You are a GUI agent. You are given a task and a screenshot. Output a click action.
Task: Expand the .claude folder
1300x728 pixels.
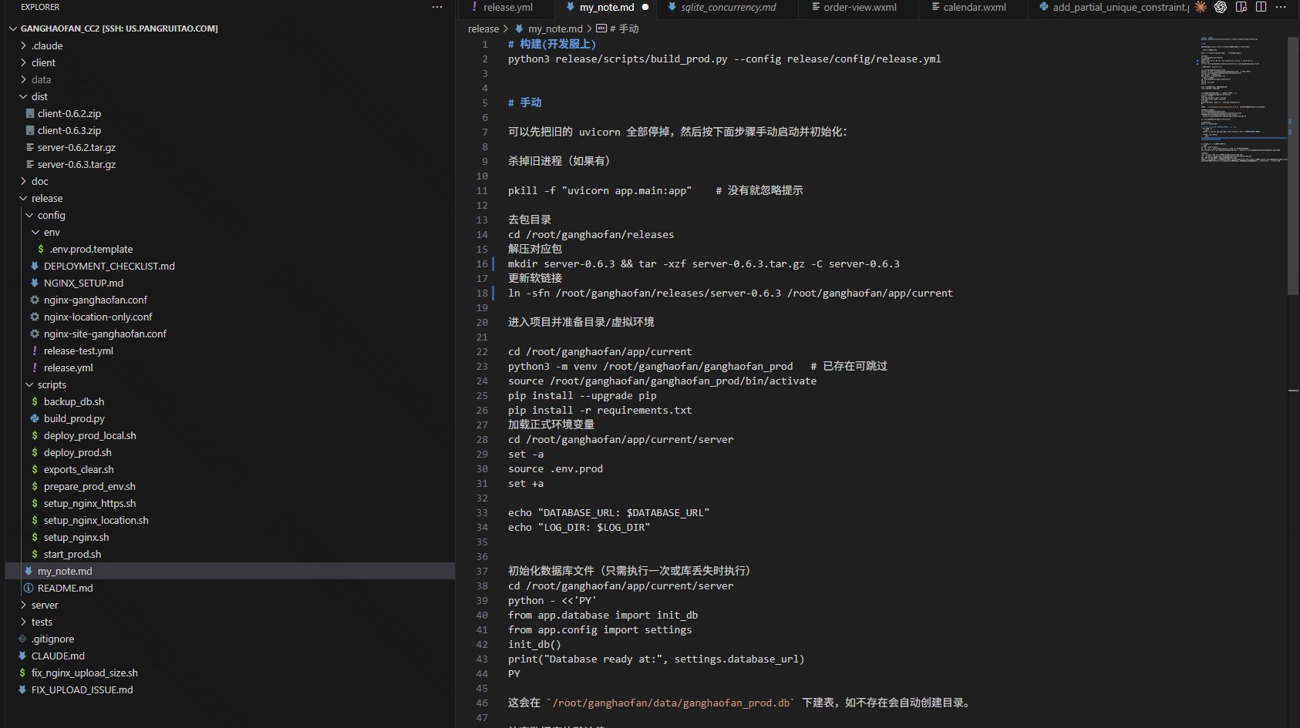coord(23,45)
